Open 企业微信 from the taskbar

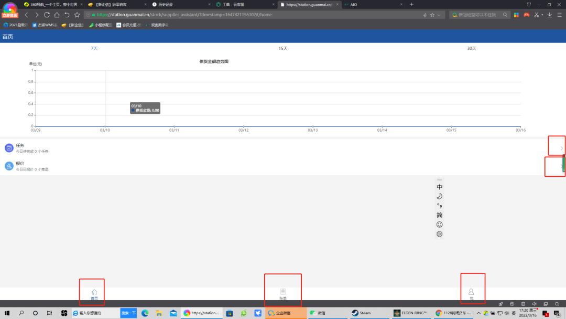pyautogui.click(x=286, y=313)
